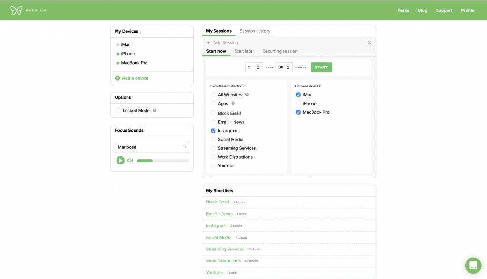Open the Mariposa focus sounds dropdown
Screen dimensions: 487x279
pyautogui.click(x=152, y=147)
